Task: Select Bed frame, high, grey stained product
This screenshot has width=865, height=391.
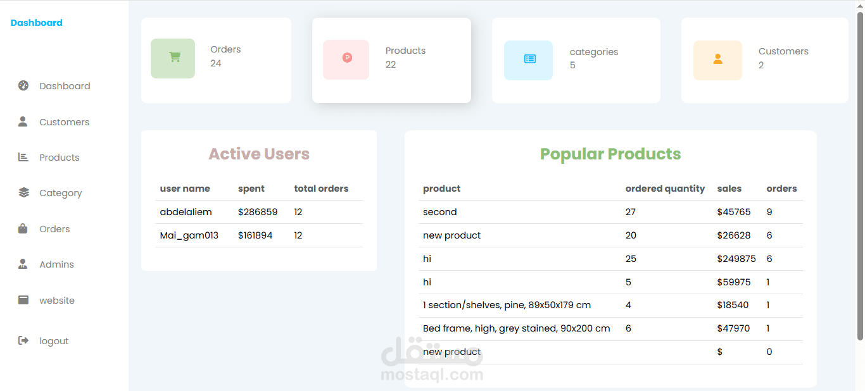Action: [516, 328]
